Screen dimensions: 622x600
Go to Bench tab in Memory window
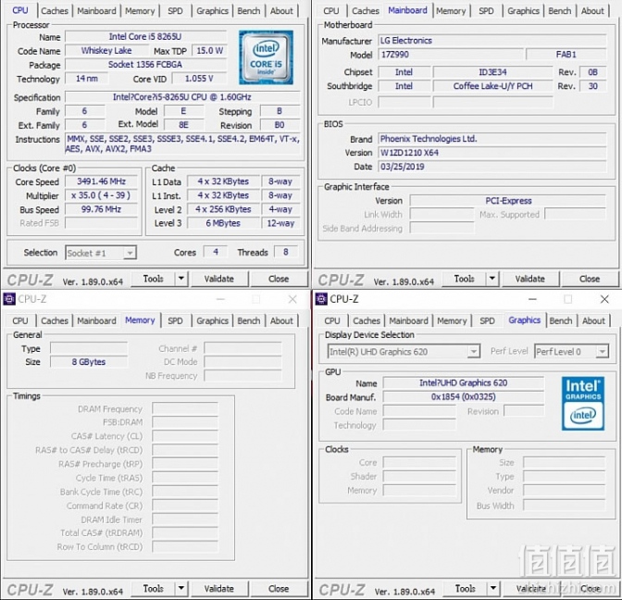(249, 320)
